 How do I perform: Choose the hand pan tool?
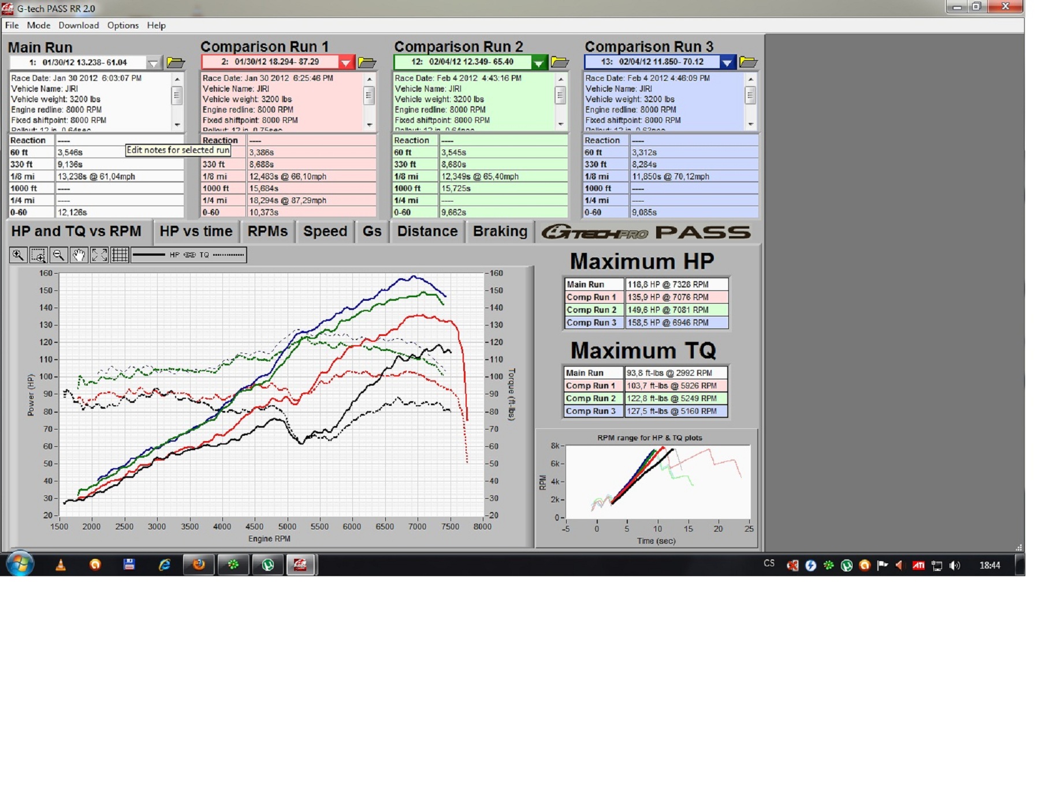click(79, 255)
